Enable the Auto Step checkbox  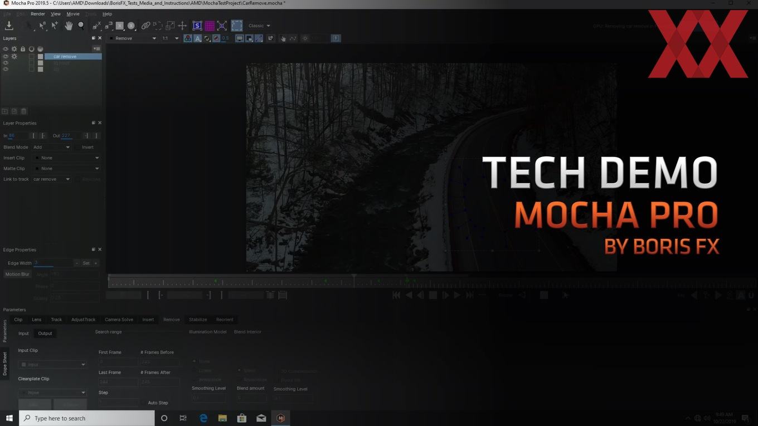pyautogui.click(x=143, y=403)
